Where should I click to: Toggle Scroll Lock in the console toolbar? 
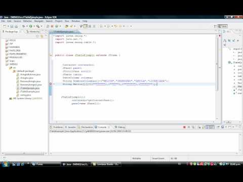(204, 127)
